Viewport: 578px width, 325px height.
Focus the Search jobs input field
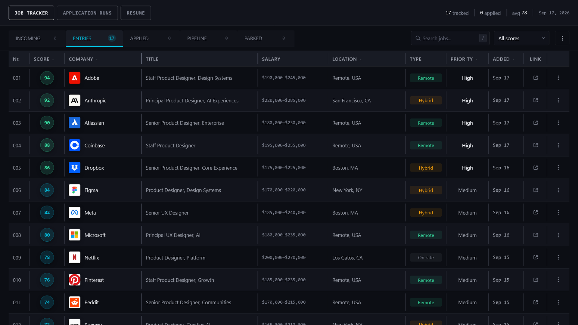click(x=450, y=38)
